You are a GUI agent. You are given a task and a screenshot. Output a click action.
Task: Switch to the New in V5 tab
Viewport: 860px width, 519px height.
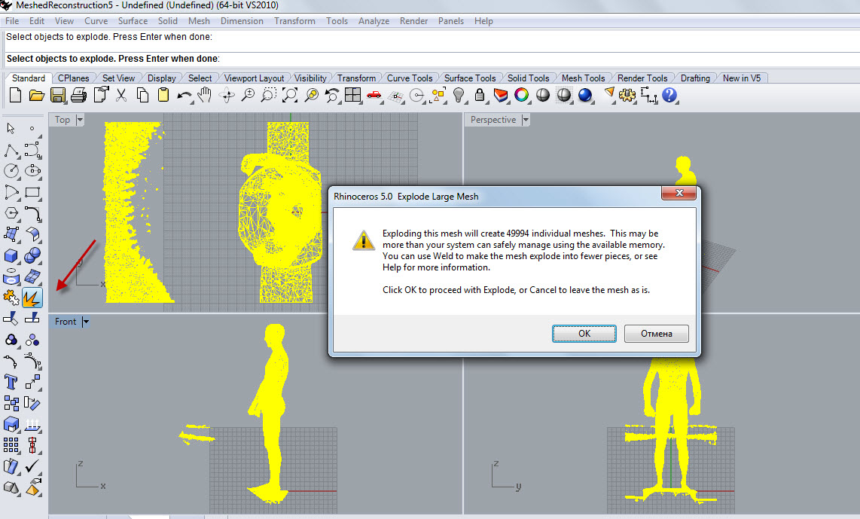742,78
